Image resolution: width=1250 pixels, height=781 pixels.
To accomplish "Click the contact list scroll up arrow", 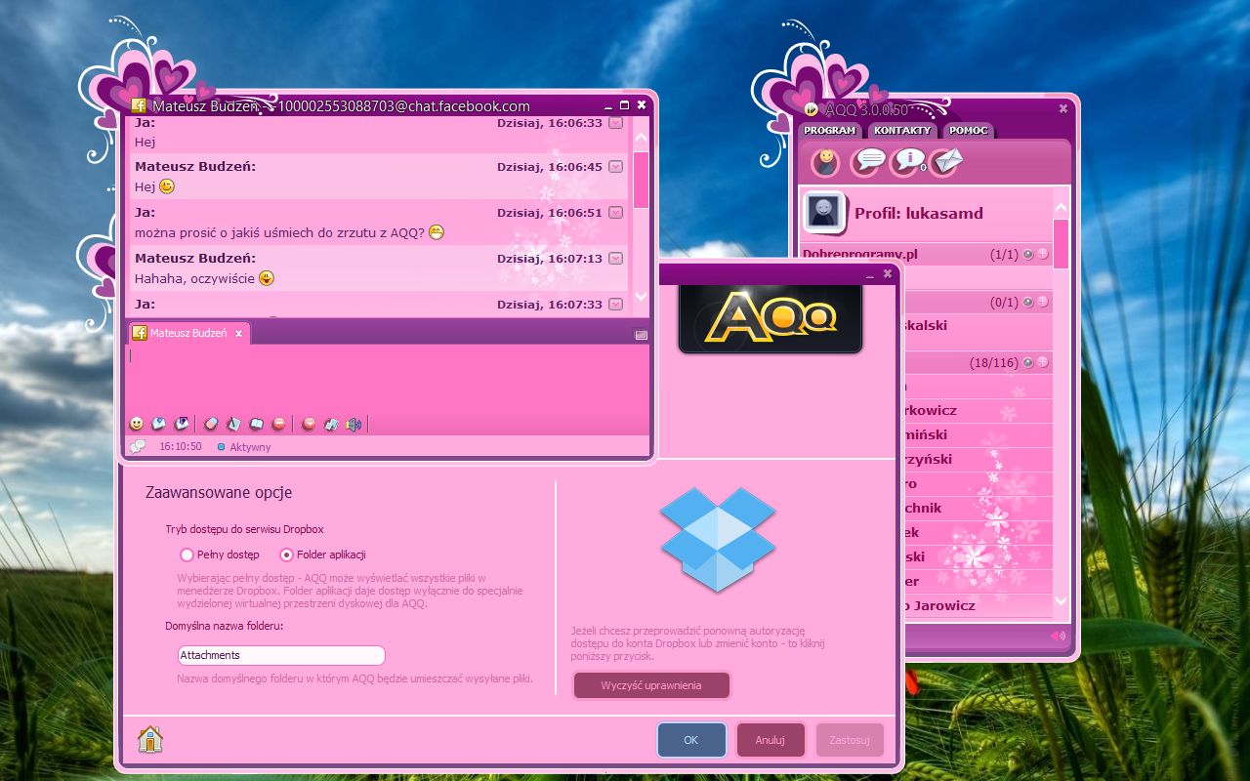I will tap(1061, 208).
